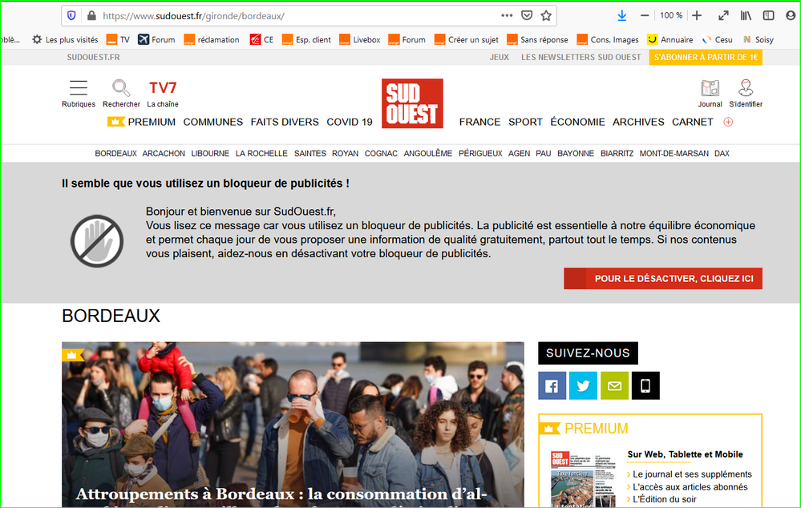The width and height of the screenshot is (801, 508).
Task: Open the Firefox Library icon
Action: point(746,15)
